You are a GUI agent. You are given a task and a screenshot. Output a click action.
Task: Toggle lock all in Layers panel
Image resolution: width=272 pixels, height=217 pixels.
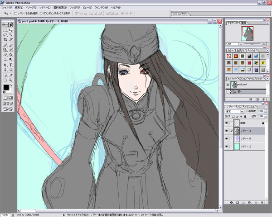click(245, 117)
